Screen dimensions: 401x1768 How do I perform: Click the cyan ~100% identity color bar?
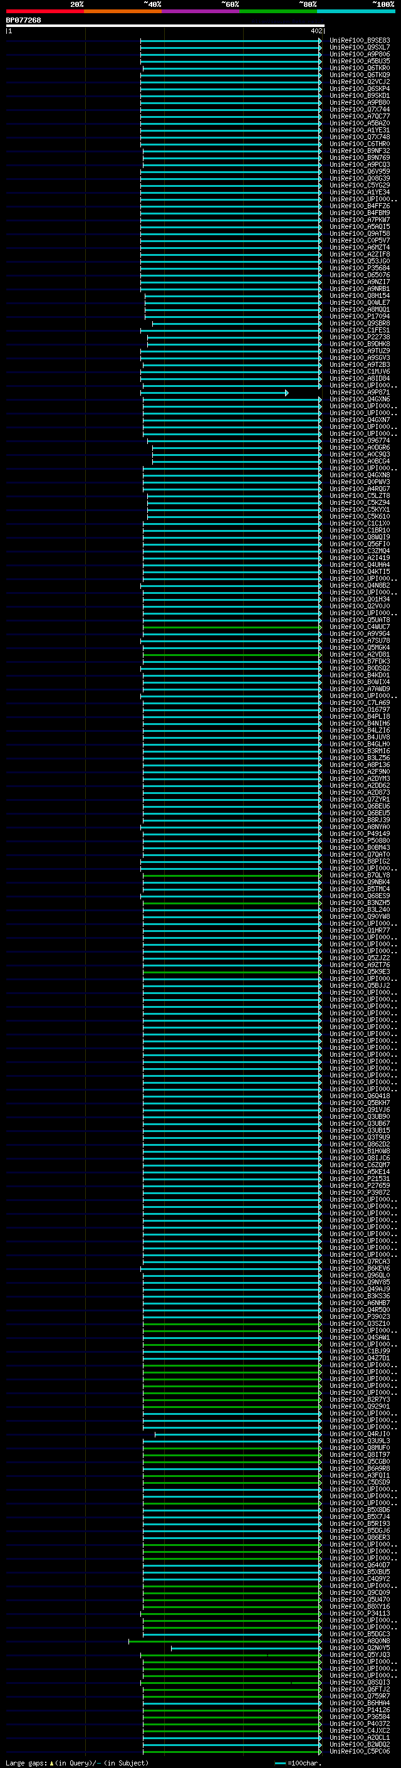(356, 11)
